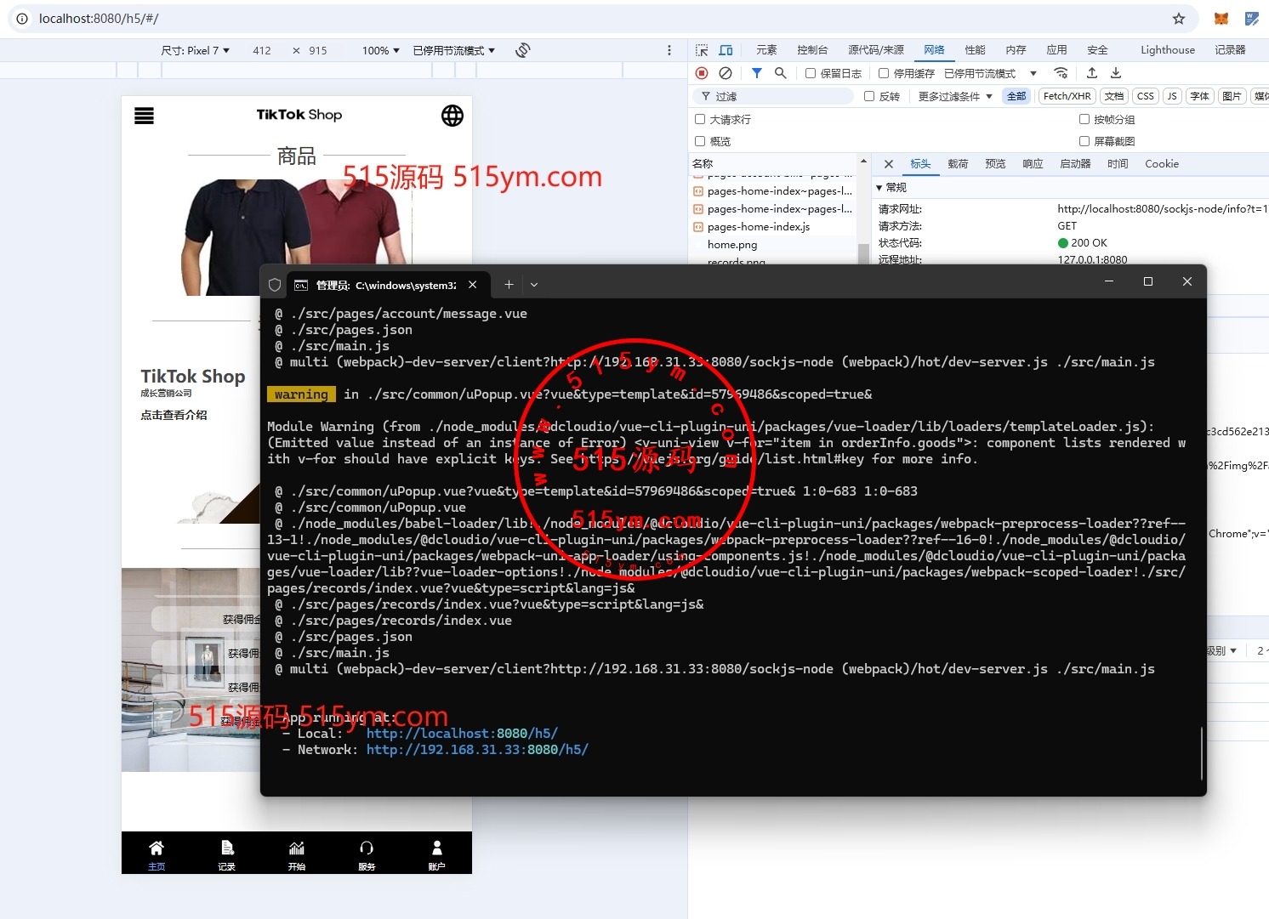Open network search magnifier
1269x919 pixels.
(x=780, y=73)
